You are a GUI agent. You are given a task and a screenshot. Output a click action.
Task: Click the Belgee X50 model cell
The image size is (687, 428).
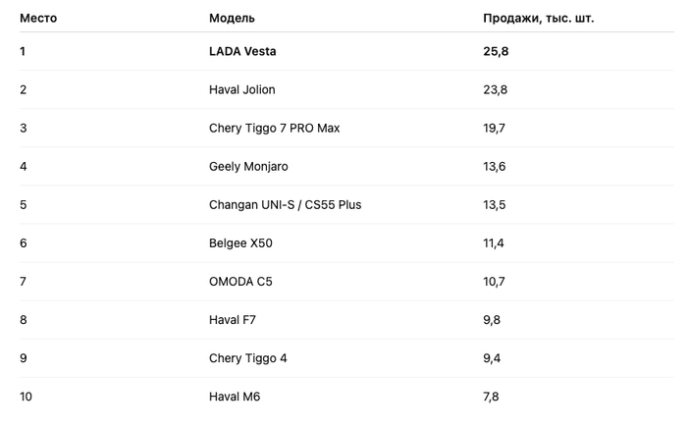[240, 242]
